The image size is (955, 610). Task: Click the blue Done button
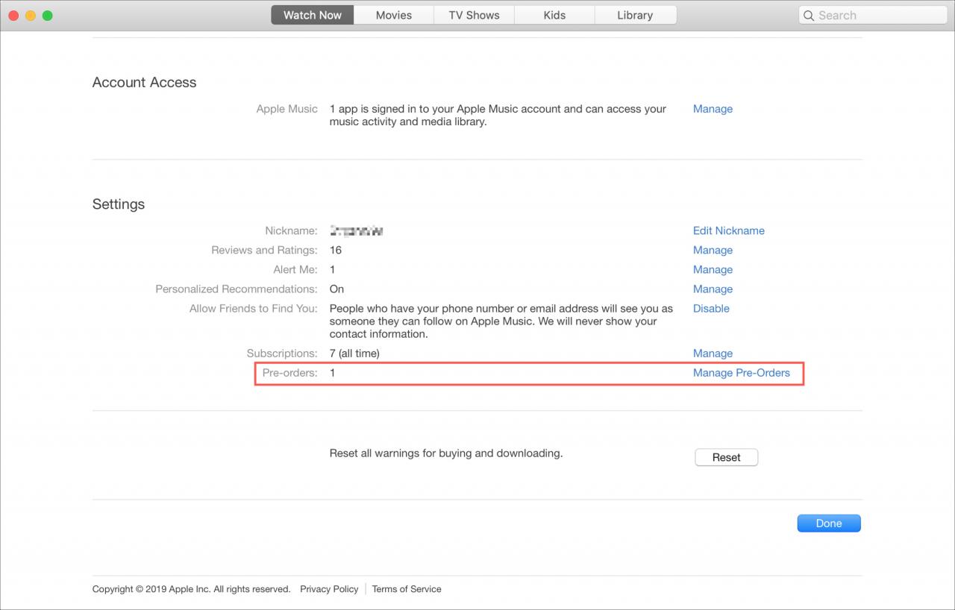[x=829, y=523]
